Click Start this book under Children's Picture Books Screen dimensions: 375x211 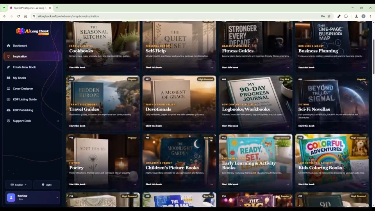pyautogui.click(x=154, y=184)
